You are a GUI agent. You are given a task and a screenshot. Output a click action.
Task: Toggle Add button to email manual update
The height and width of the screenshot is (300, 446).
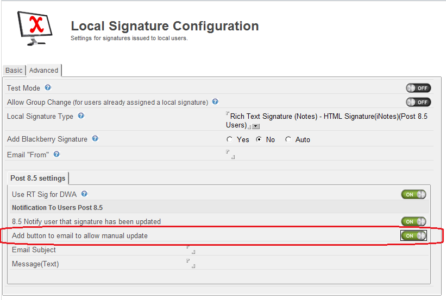413,235
